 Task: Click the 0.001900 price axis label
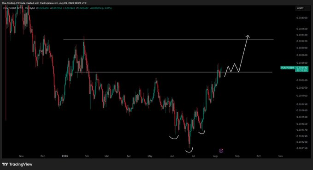302,96
